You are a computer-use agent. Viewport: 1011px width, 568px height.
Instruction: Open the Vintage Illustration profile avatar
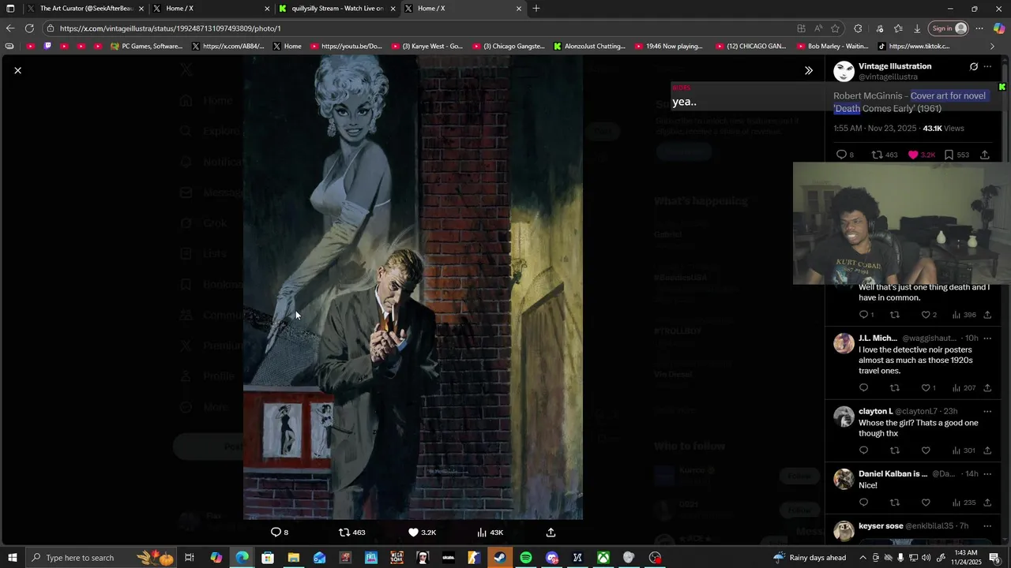pos(844,71)
